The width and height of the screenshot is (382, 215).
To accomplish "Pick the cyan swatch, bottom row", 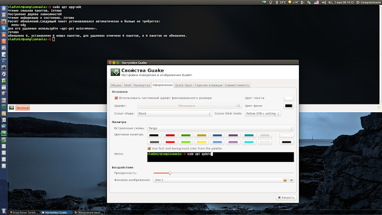I will [249, 142].
